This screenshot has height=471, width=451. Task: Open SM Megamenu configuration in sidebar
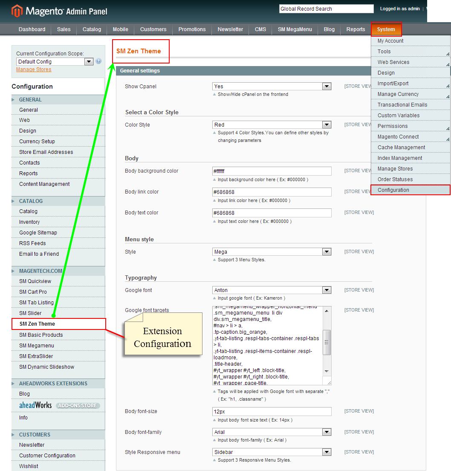click(x=58, y=345)
